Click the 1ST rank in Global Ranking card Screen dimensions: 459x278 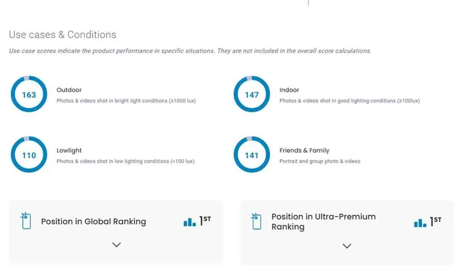(x=205, y=221)
